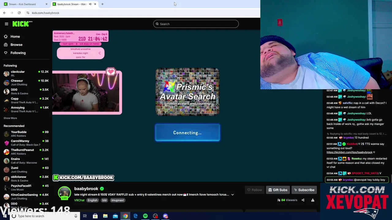Open YourBudde recommended channel
Viewport: 392px width, 220px height.
(x=26, y=134)
